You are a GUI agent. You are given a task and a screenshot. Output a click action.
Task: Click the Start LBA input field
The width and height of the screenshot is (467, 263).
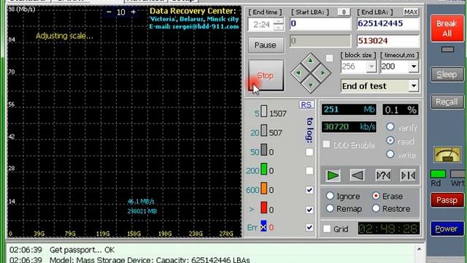320,23
